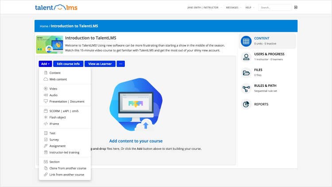Click the iFrame code brackets icon
The image size is (332, 187).
click(x=46, y=124)
